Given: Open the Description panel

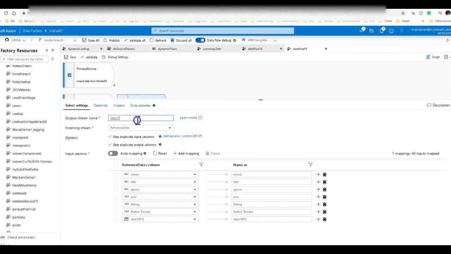Looking at the screenshot, I should [x=438, y=105].
